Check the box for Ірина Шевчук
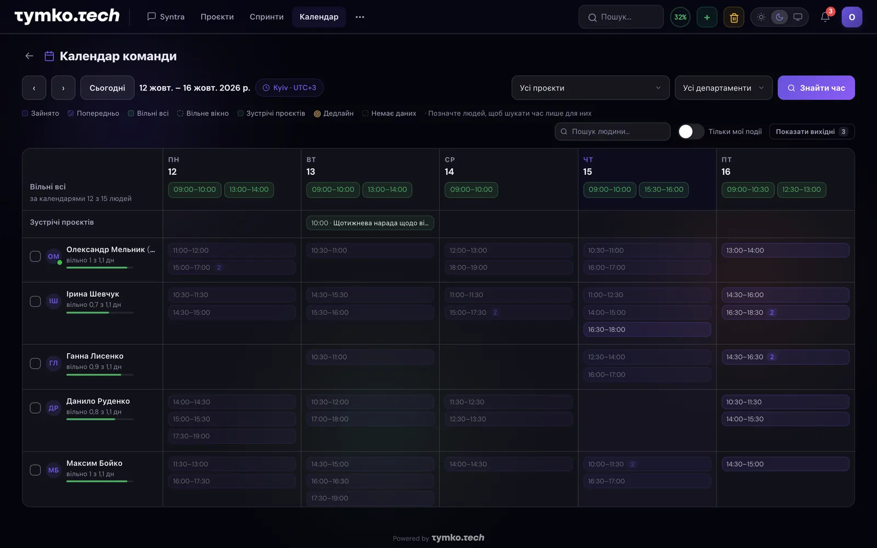This screenshot has width=877, height=548. 35,301
